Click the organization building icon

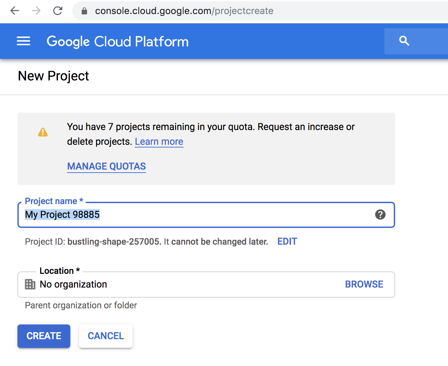click(x=30, y=284)
